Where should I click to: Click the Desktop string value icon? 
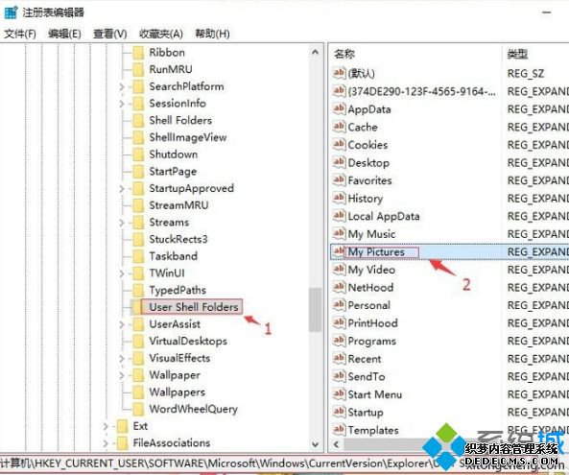coord(339,162)
